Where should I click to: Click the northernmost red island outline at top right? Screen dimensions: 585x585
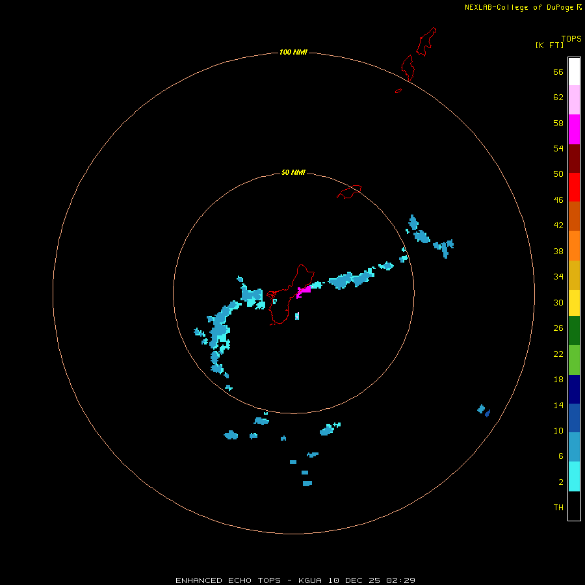[x=426, y=42]
